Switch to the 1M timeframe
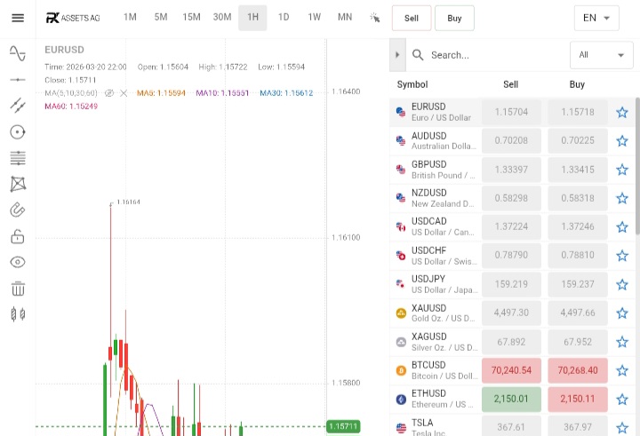Viewport: 640px width, 436px height. tap(130, 17)
